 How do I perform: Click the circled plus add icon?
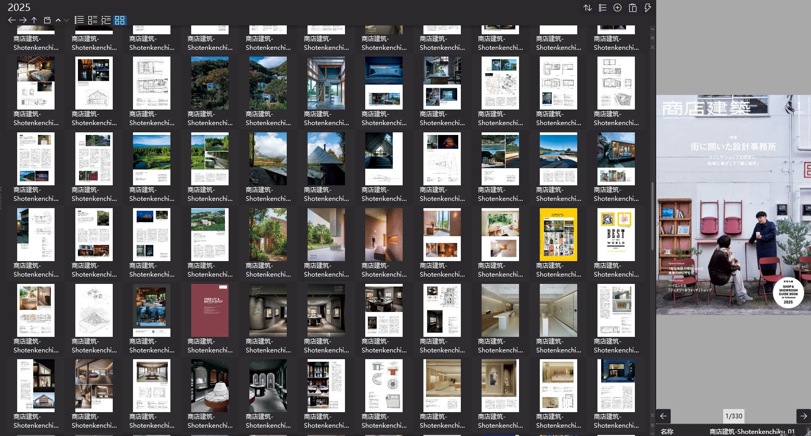click(617, 8)
